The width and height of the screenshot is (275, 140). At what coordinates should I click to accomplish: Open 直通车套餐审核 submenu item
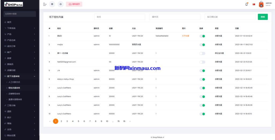[15, 99]
